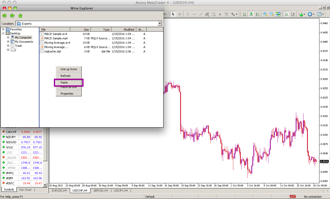Expand the Favorites tree node
This screenshot has width=330, height=199.
click(3, 29)
